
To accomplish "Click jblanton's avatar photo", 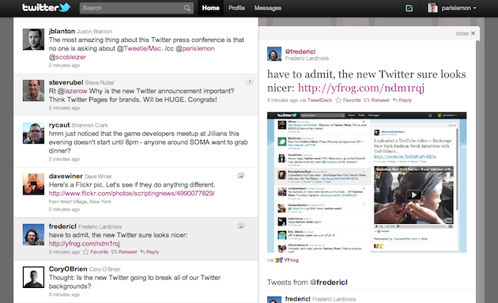I will pos(33,40).
